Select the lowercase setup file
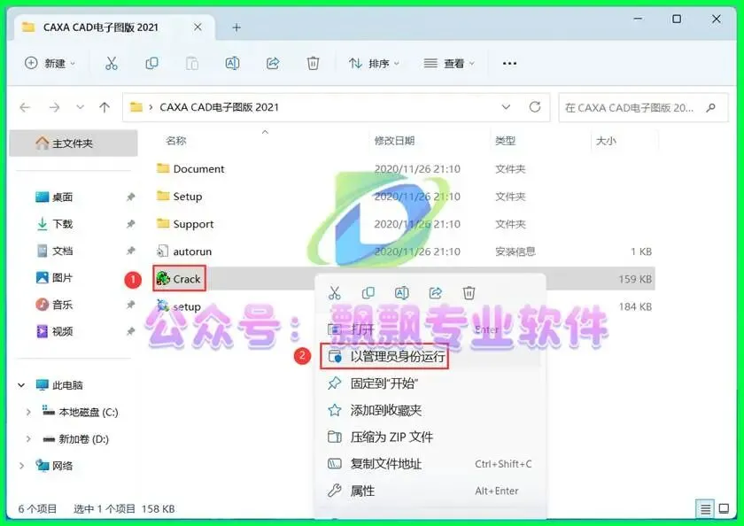 pos(179,306)
